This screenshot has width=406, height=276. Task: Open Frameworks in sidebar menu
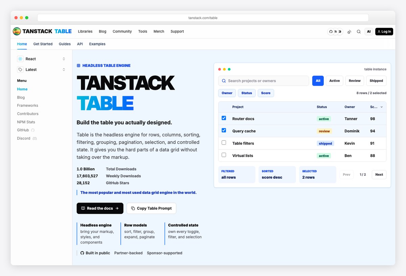(x=28, y=106)
